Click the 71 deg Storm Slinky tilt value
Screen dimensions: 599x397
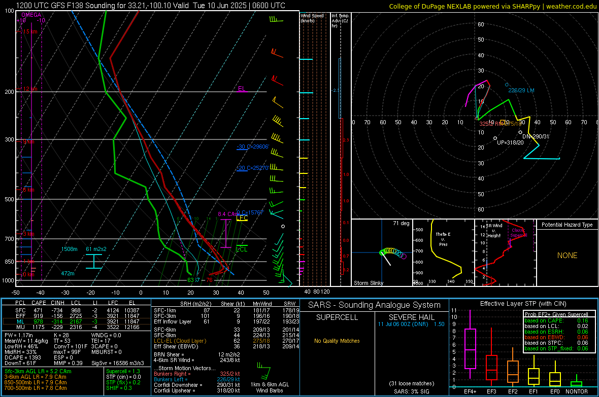(401, 223)
